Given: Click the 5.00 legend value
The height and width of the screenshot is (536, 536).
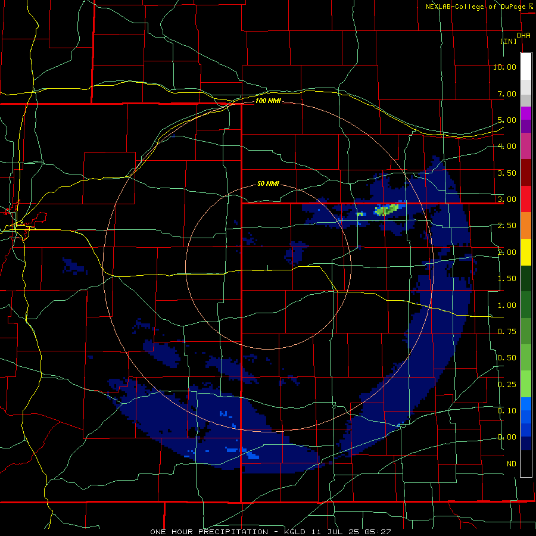Looking at the screenshot, I should 507,120.
